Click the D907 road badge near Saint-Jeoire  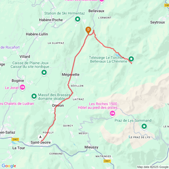click(15, 139)
